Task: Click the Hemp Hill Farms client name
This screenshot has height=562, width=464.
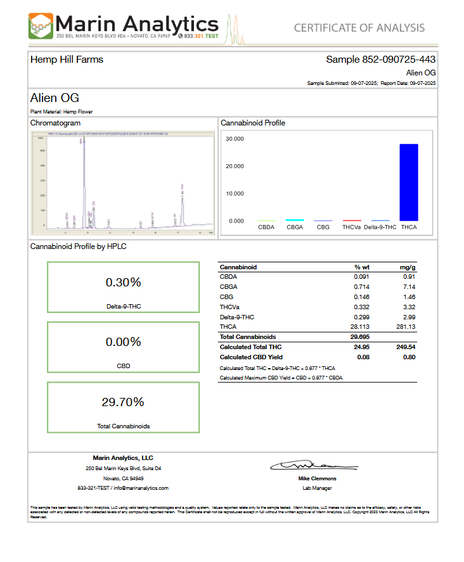Action: pyautogui.click(x=67, y=60)
